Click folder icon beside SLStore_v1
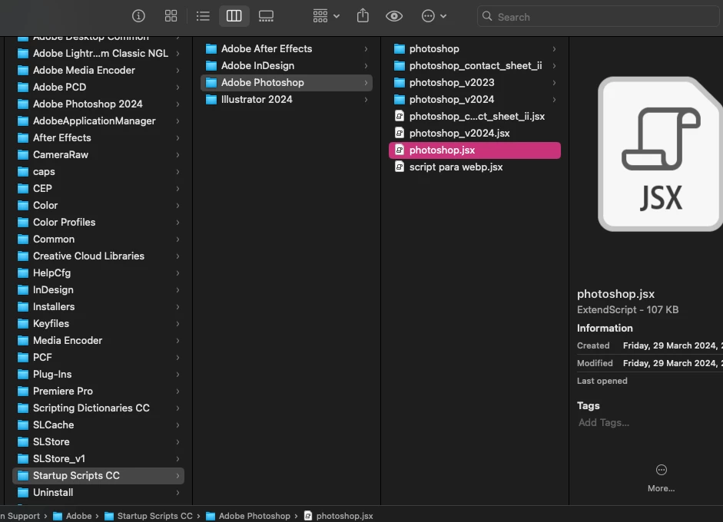 (22, 459)
